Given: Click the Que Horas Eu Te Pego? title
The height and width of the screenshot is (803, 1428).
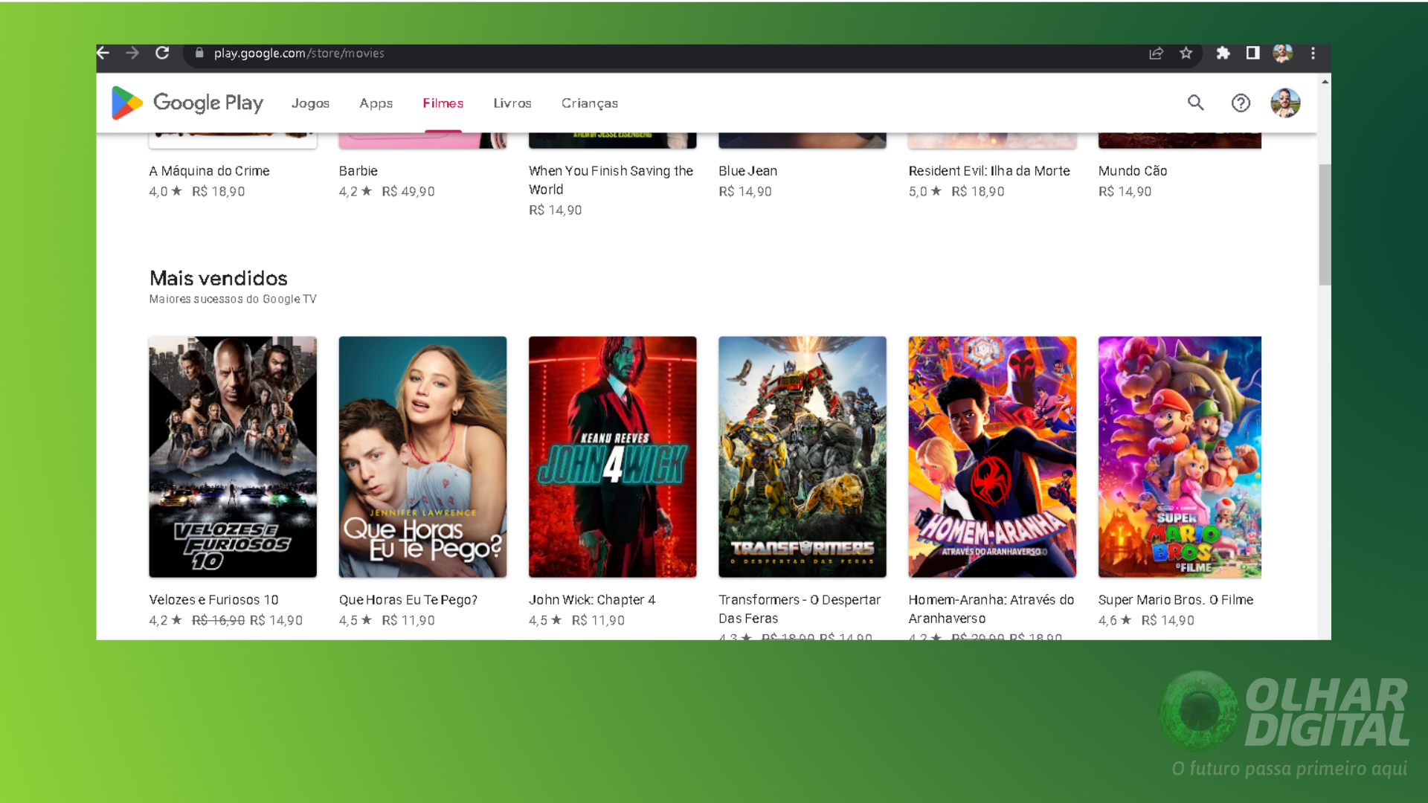Looking at the screenshot, I should pos(408,600).
